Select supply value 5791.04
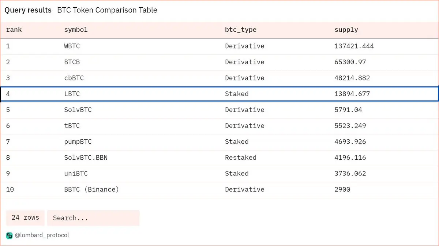 pos(348,110)
